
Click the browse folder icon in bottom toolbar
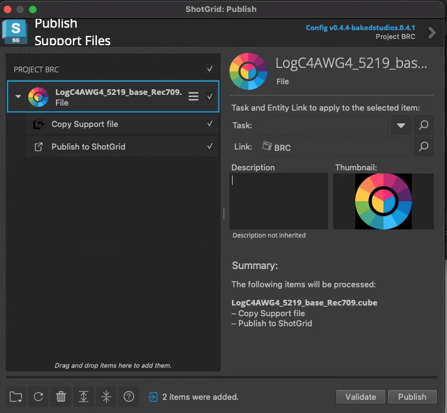pos(16,396)
